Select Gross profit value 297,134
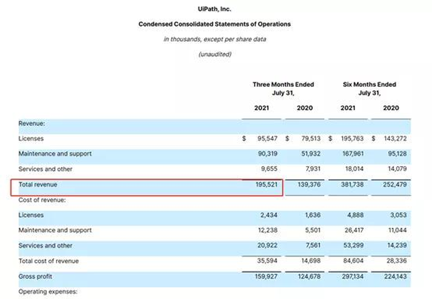This screenshot has height=299, width=432. pos(353,276)
